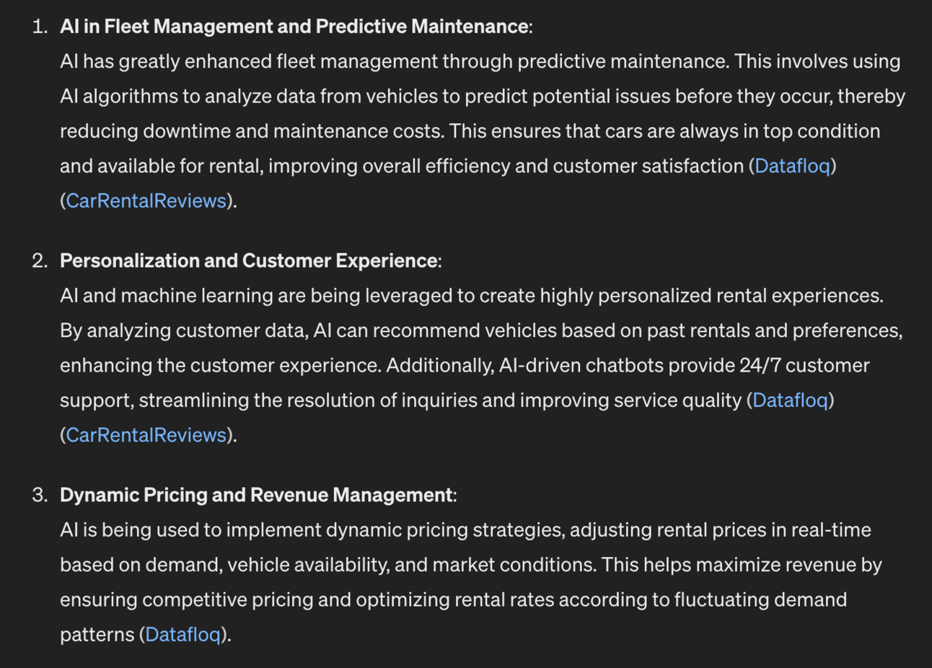Image resolution: width=932 pixels, height=668 pixels.
Task: Click list number 2 marker
Action: (40, 260)
